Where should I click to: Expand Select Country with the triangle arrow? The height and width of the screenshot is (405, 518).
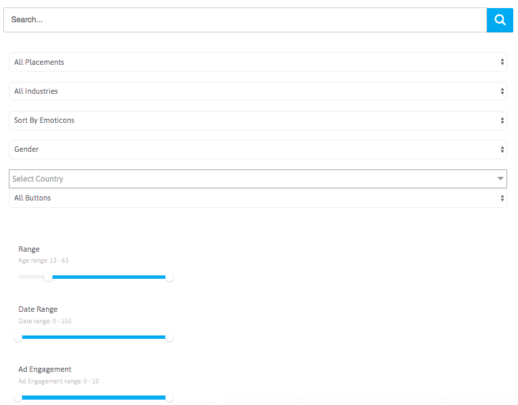coord(500,178)
